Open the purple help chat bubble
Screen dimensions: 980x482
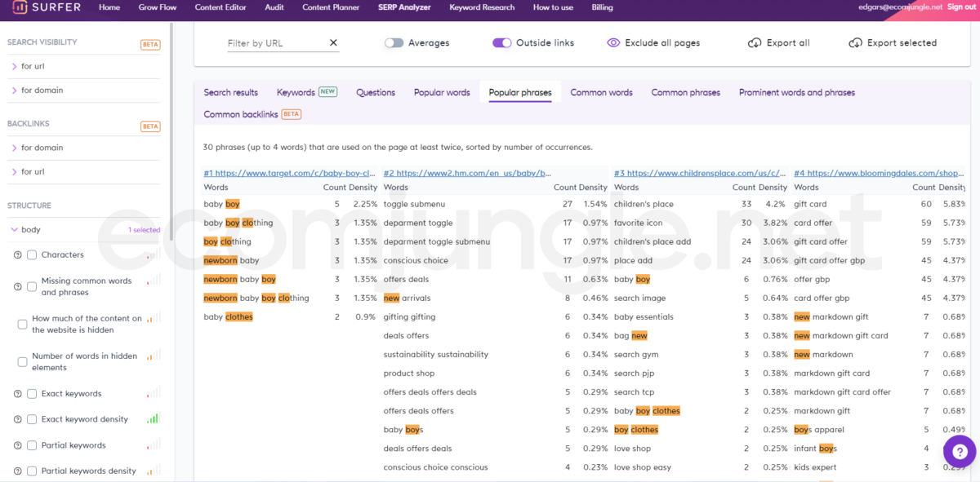(960, 451)
